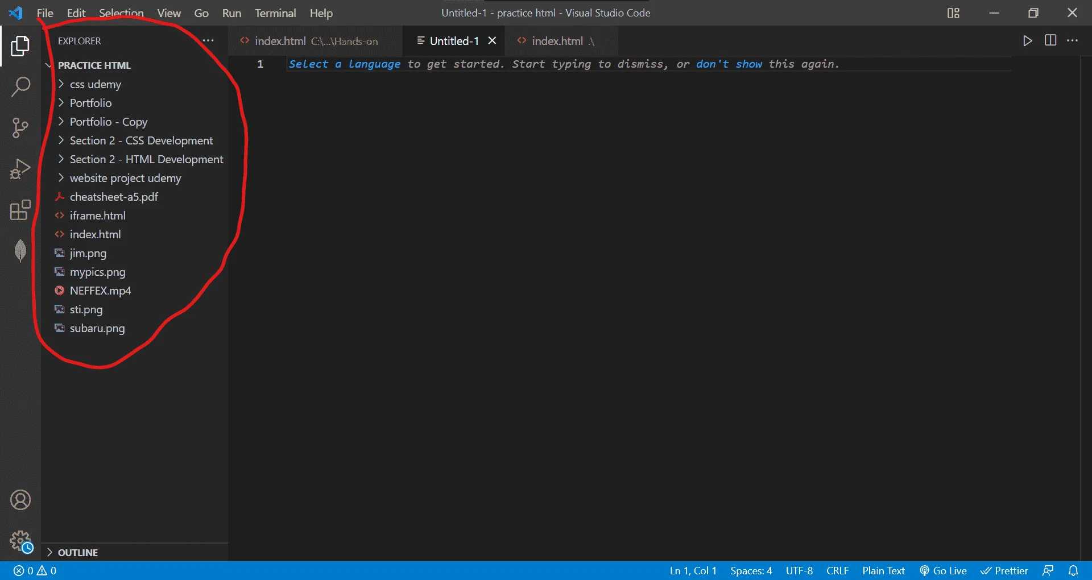
Task: Open the Extensions view icon
Action: pyautogui.click(x=20, y=210)
